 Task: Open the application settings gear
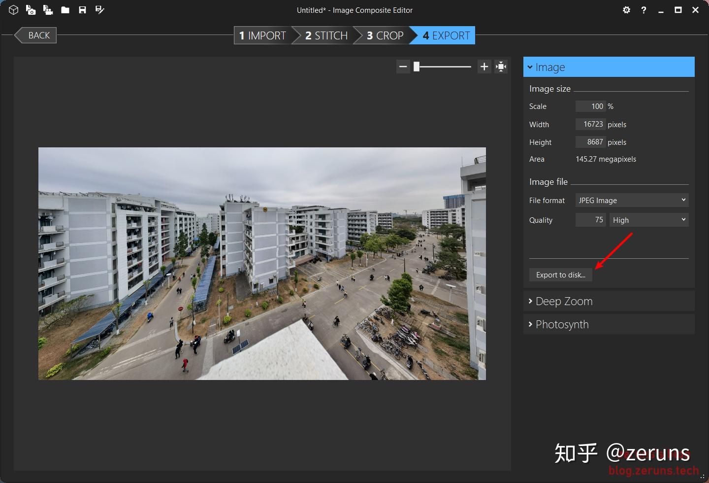click(626, 10)
